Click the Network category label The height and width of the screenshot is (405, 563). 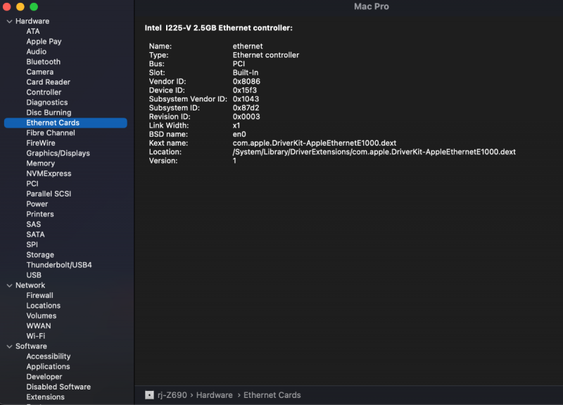(x=30, y=285)
